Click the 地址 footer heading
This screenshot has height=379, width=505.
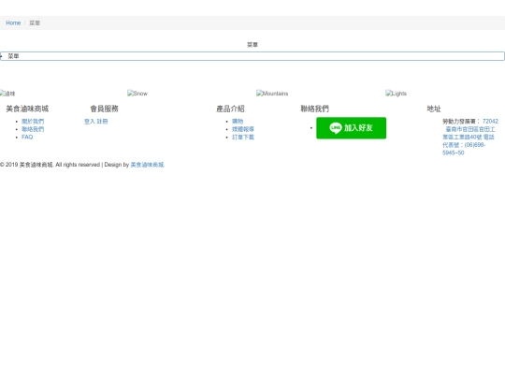[x=434, y=109]
